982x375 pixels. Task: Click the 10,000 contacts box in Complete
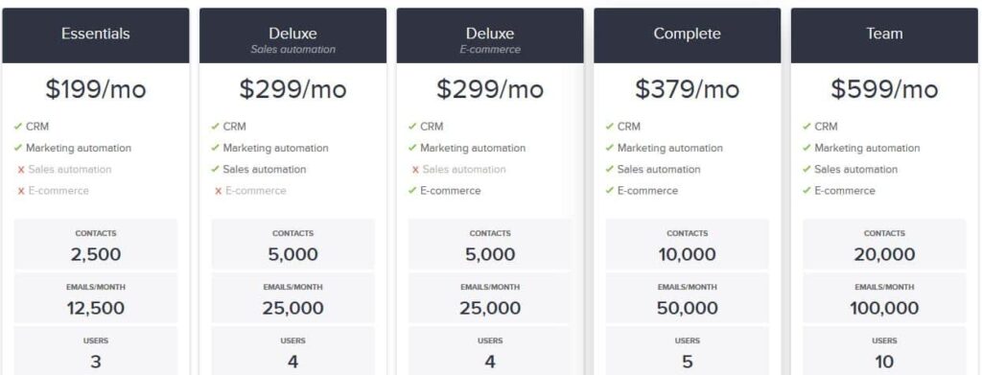(687, 245)
